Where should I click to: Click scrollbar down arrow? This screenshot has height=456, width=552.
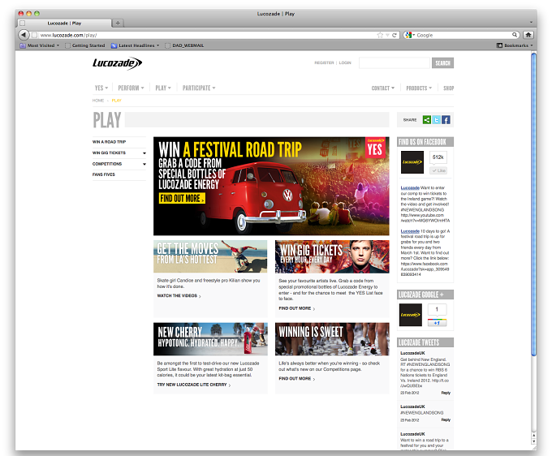[x=533, y=441]
